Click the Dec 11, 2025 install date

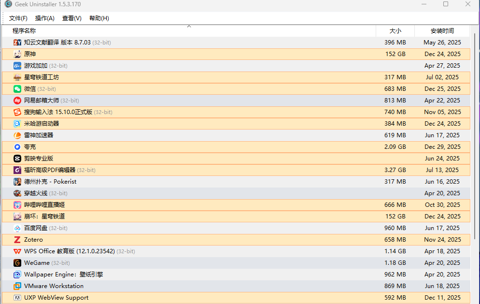click(442, 298)
